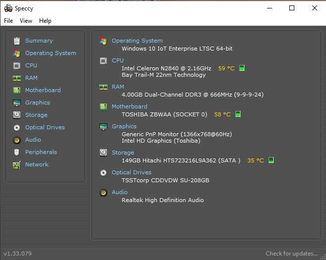The height and width of the screenshot is (260, 326).
Task: Click the 59 °C CPU temperature value
Action: pos(226,68)
